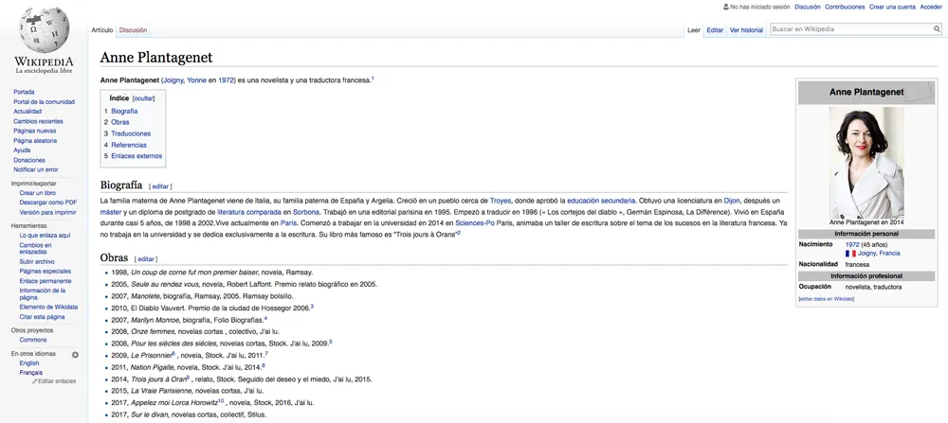Open the Sorbona link
This screenshot has height=423, width=948.
(x=304, y=212)
